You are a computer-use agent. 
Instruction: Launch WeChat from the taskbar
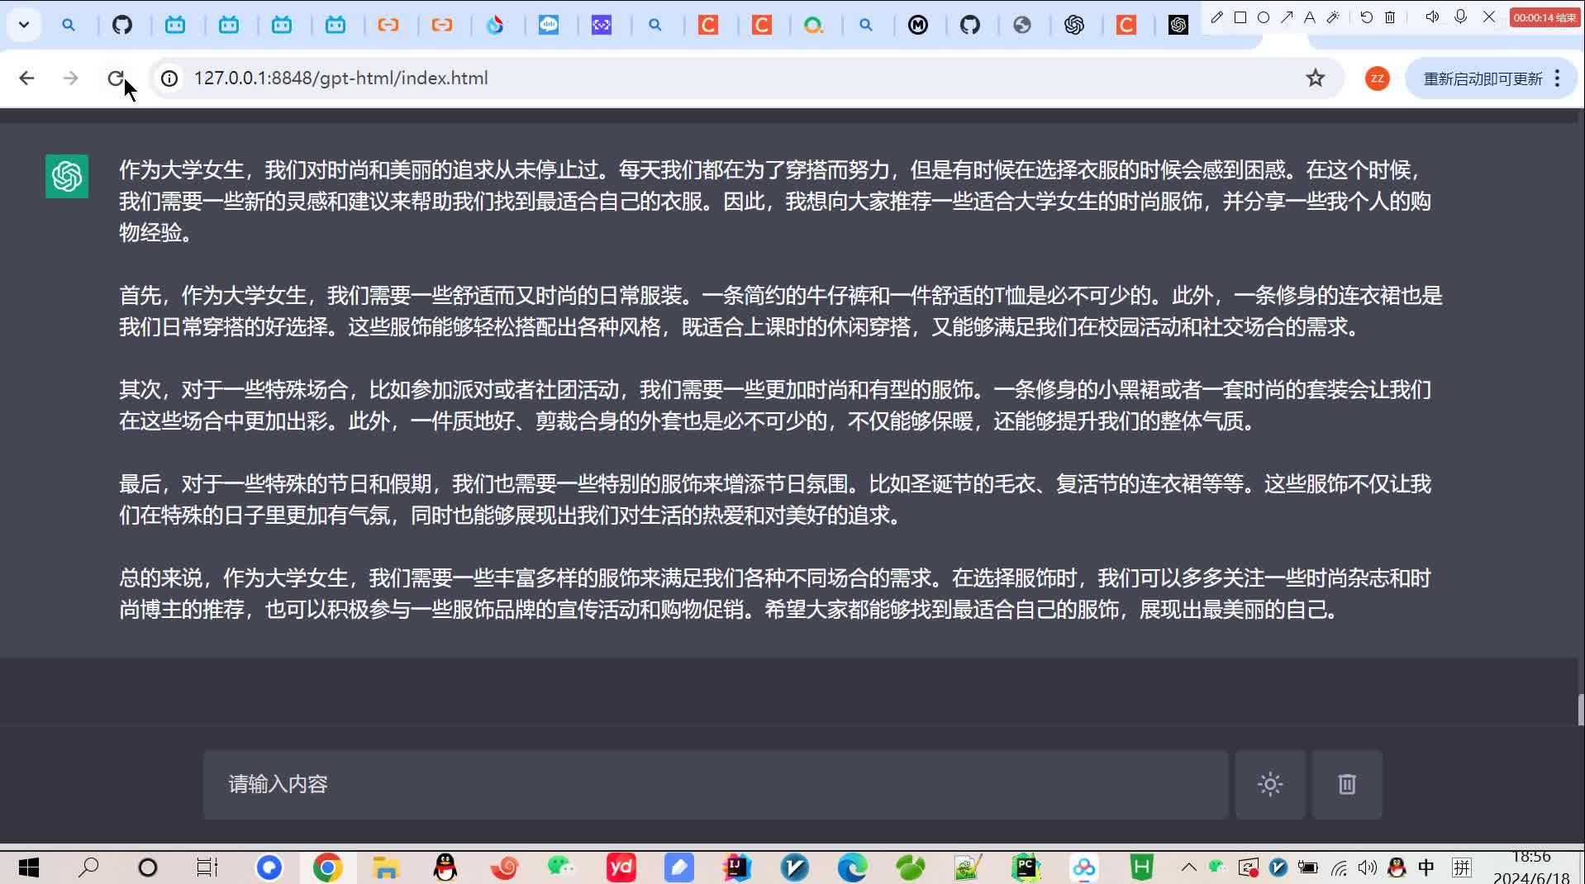pos(560,867)
